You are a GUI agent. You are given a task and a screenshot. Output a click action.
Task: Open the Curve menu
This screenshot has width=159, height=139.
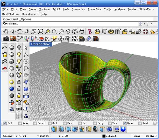(x=32, y=9)
